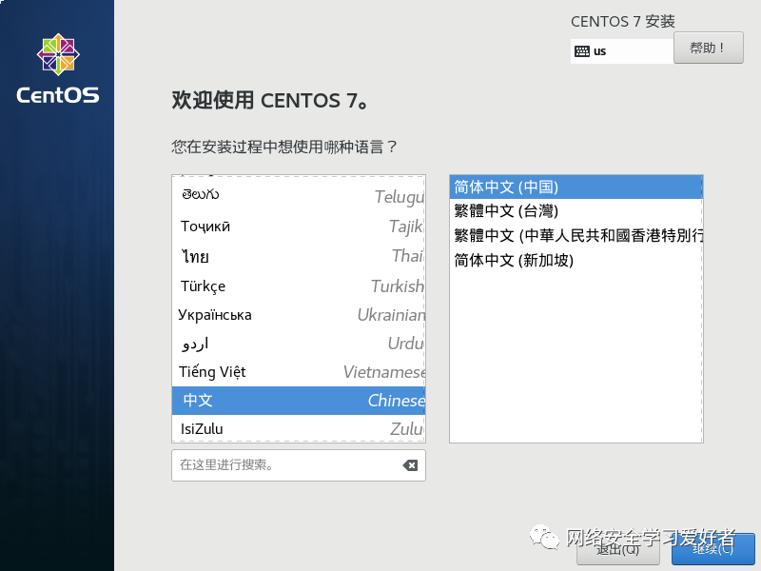Choose 繁體中文 Hong Kong locale
This screenshot has height=571, width=761.
pos(576,235)
